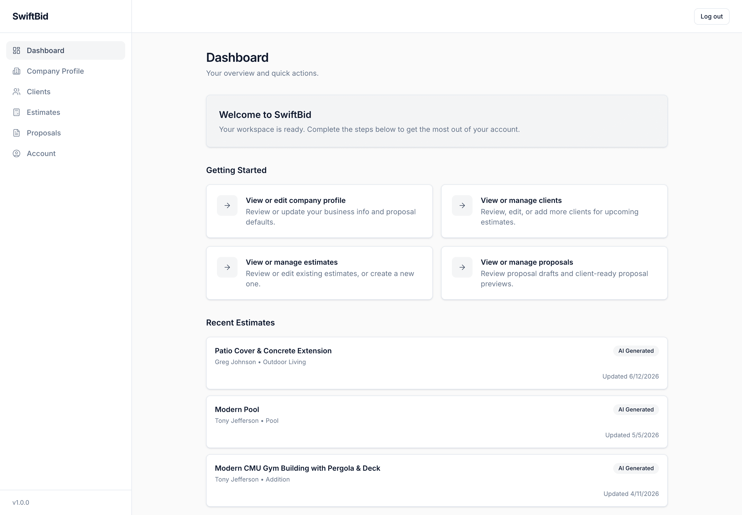Open Modern CMU Gym Building estimate
Image resolution: width=742 pixels, height=515 pixels.
(x=436, y=480)
